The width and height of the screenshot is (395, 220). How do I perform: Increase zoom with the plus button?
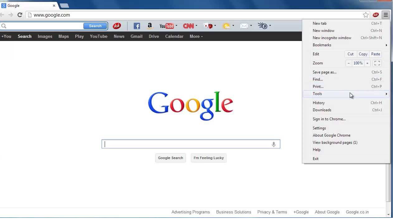(x=367, y=63)
